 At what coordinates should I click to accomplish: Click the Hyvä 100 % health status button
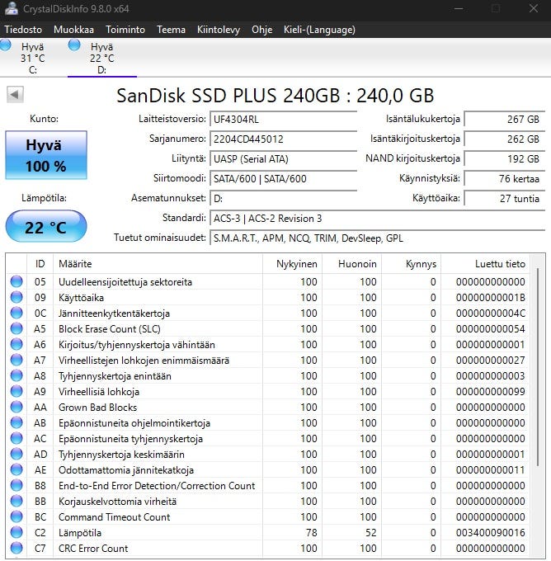[x=46, y=155]
